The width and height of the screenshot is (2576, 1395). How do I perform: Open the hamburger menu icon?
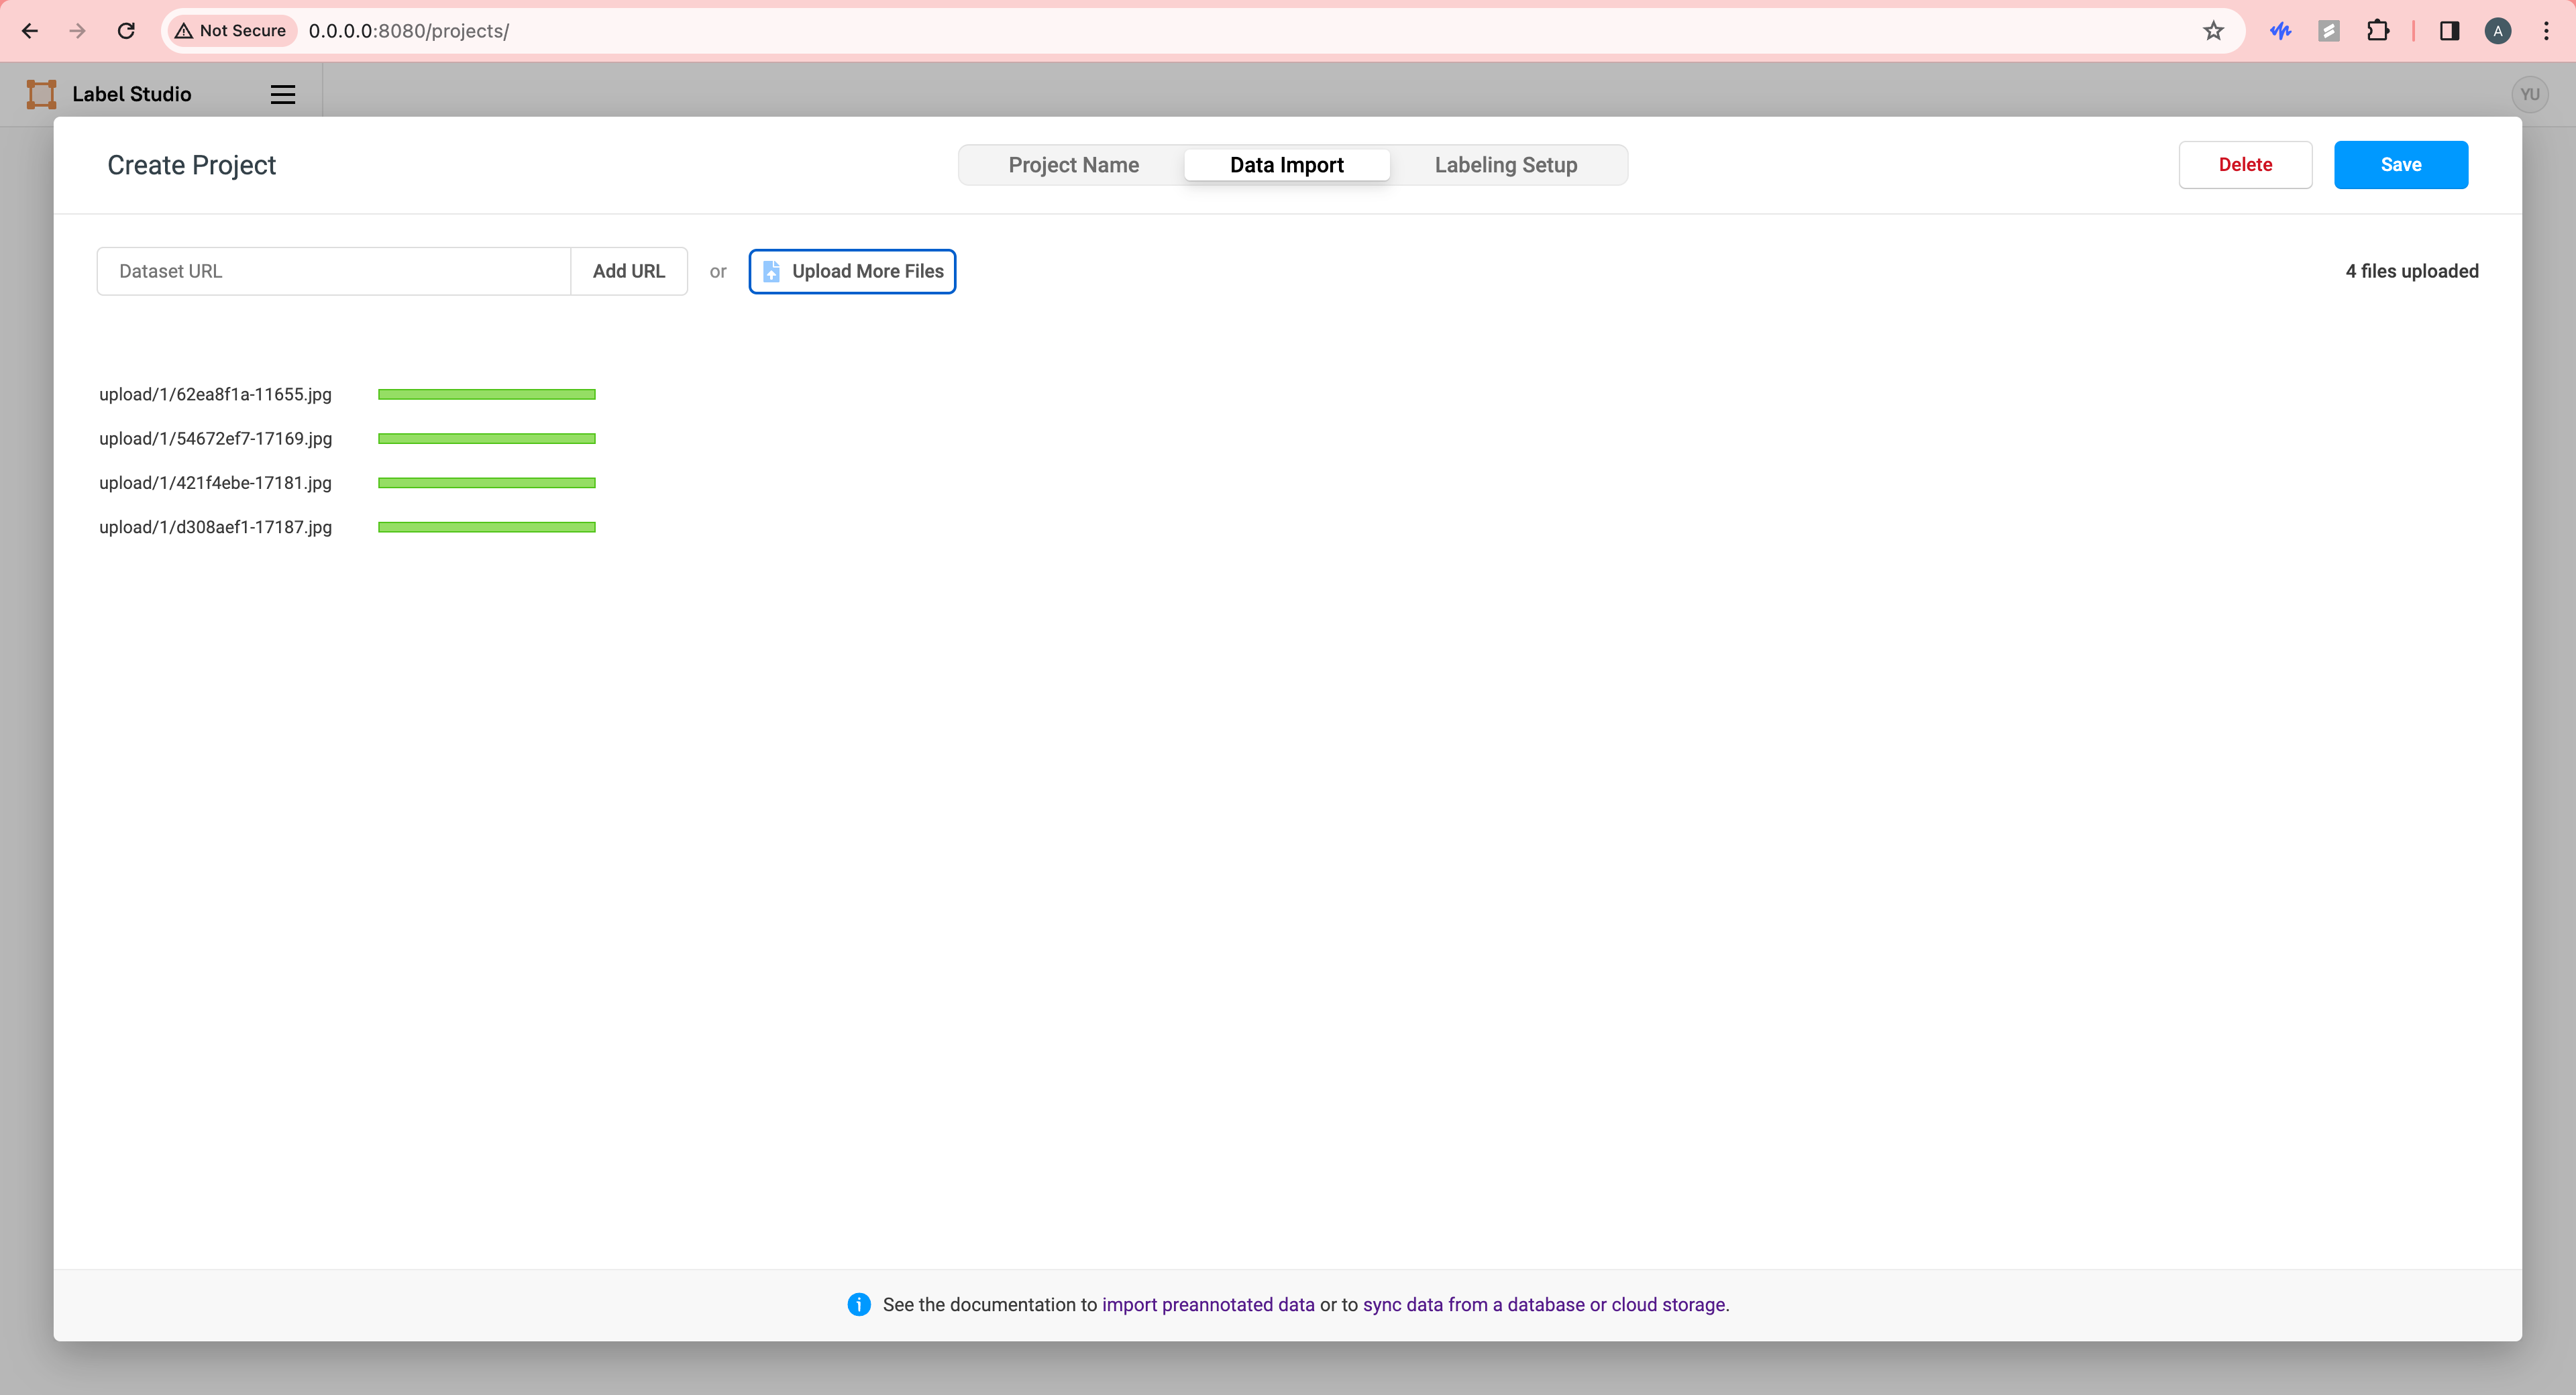click(283, 94)
